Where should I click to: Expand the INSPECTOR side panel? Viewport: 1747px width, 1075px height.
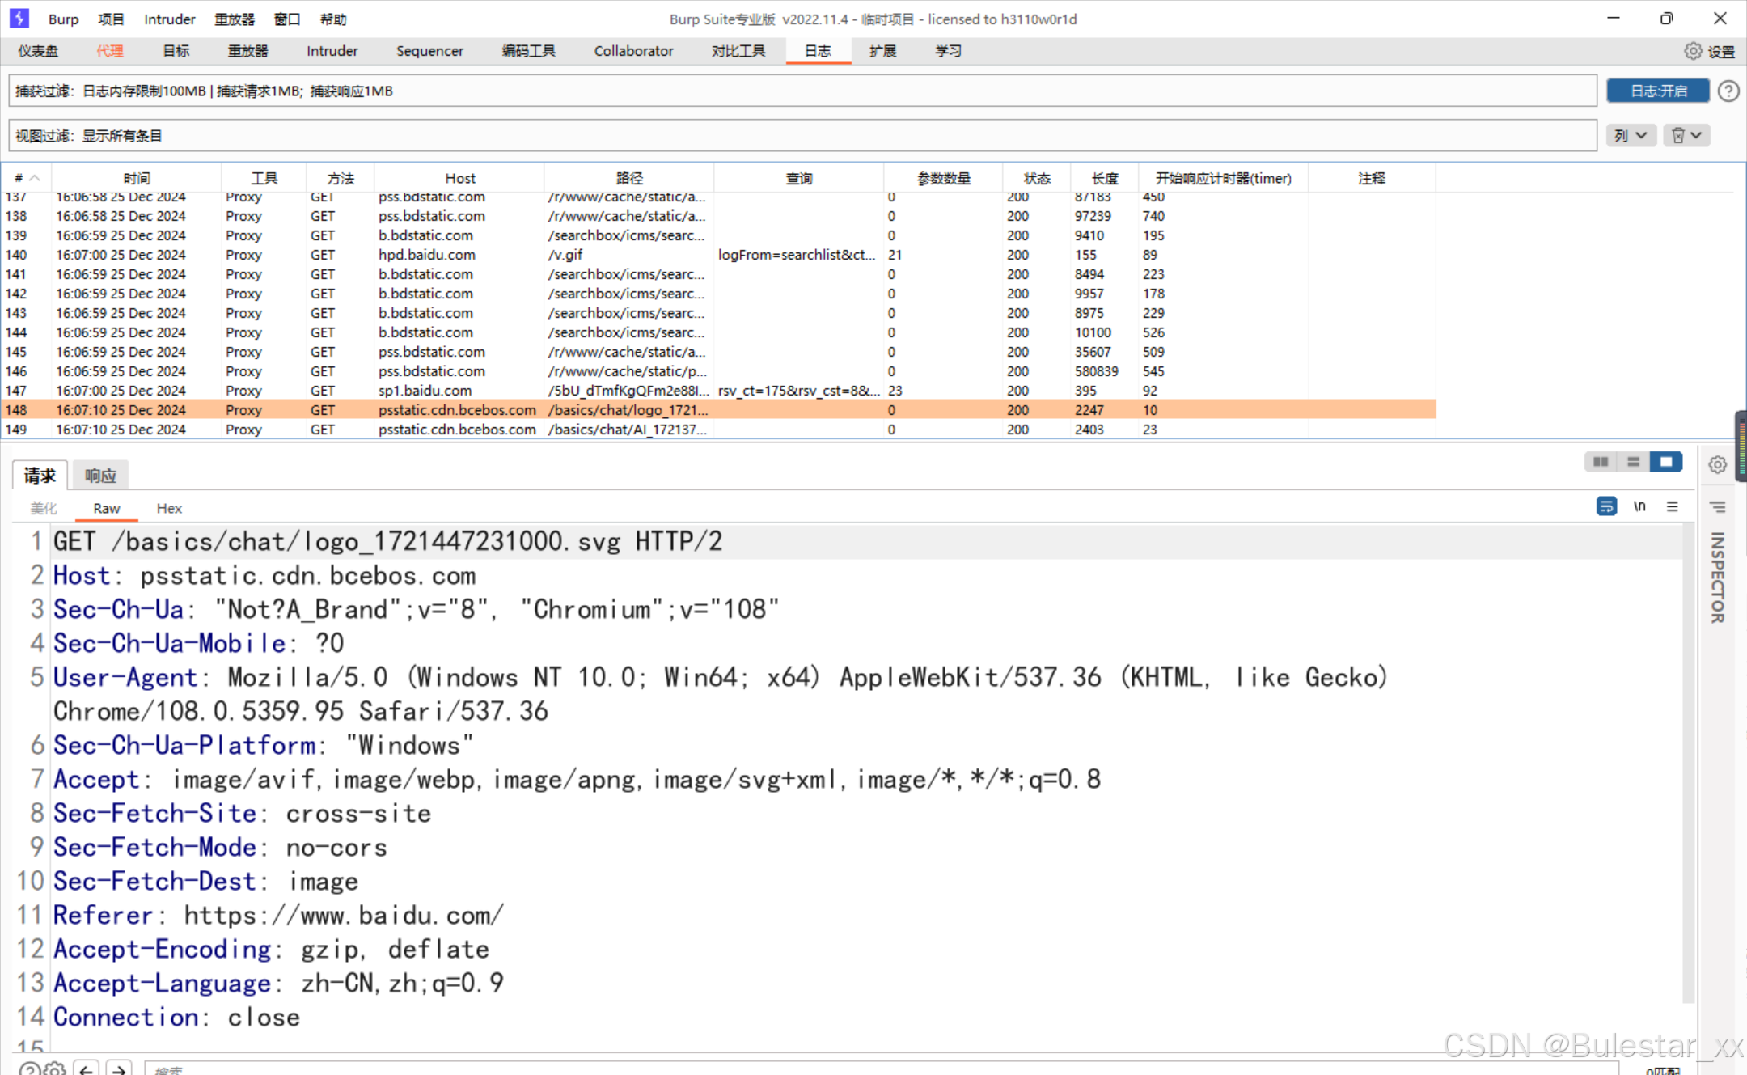click(x=1717, y=578)
